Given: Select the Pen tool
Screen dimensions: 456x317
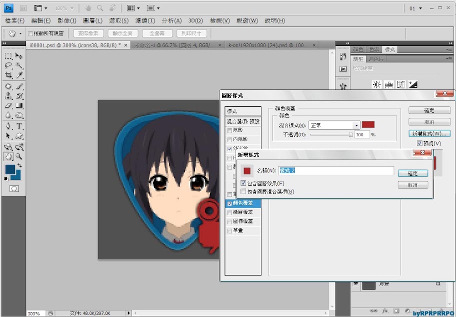Looking at the screenshot, I should point(8,126).
